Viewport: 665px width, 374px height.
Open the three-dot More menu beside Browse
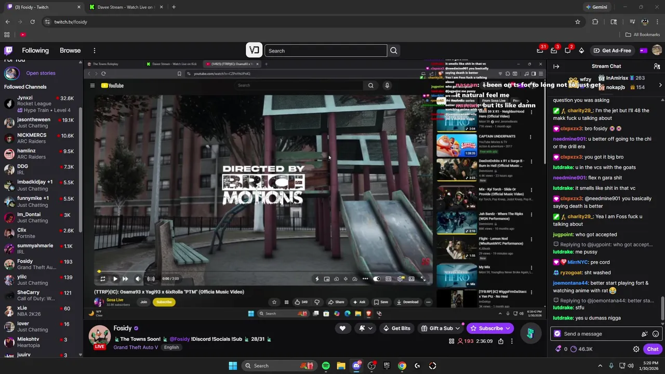(95, 50)
